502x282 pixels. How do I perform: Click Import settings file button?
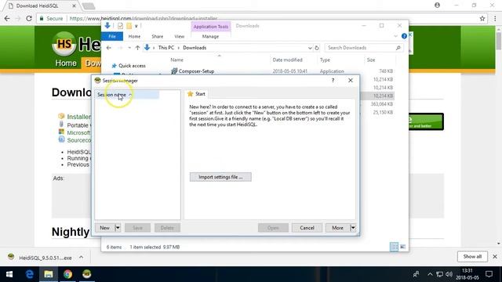(x=220, y=177)
